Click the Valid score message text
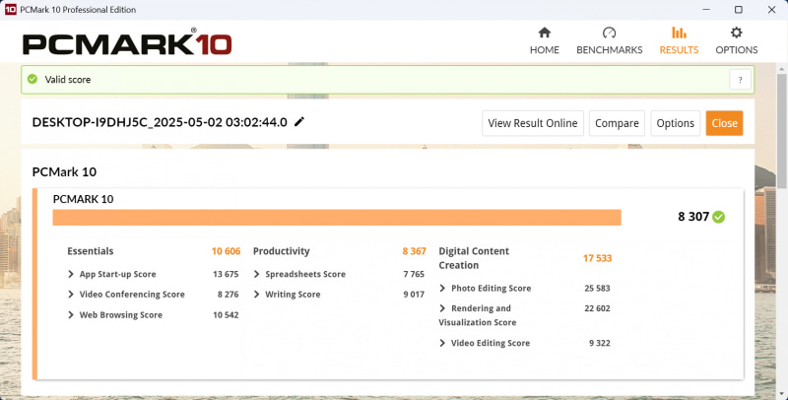 point(68,80)
